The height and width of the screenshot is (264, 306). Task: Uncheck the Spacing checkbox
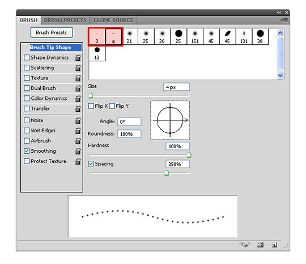(91, 164)
